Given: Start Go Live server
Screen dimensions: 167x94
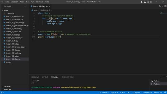Looking at the screenshot, I should pyautogui.click(x=158, y=92).
